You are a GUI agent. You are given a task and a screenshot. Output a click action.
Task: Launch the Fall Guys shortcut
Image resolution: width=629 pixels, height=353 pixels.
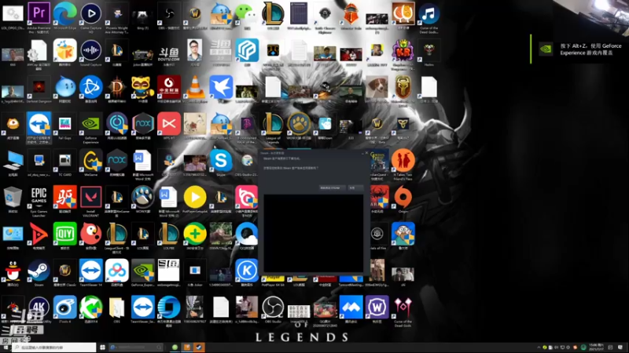[65, 125]
